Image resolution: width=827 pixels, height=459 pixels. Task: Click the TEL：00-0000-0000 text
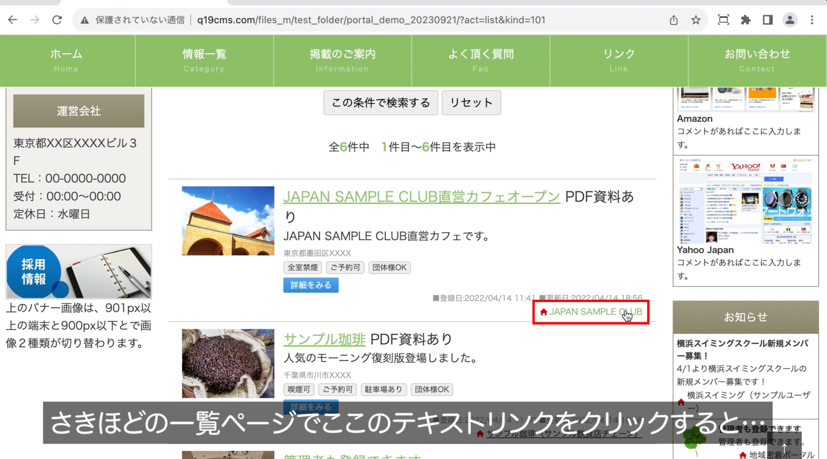point(69,178)
